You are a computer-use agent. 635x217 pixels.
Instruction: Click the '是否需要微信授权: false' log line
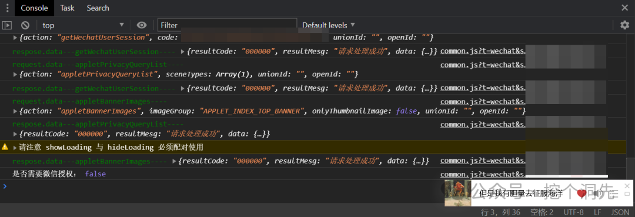(x=59, y=174)
